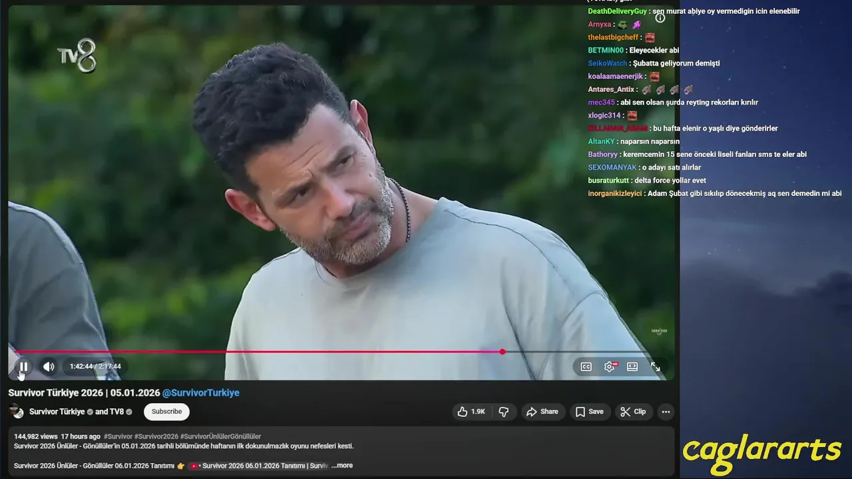Click chat user SEXOMANYAK

click(x=612, y=167)
